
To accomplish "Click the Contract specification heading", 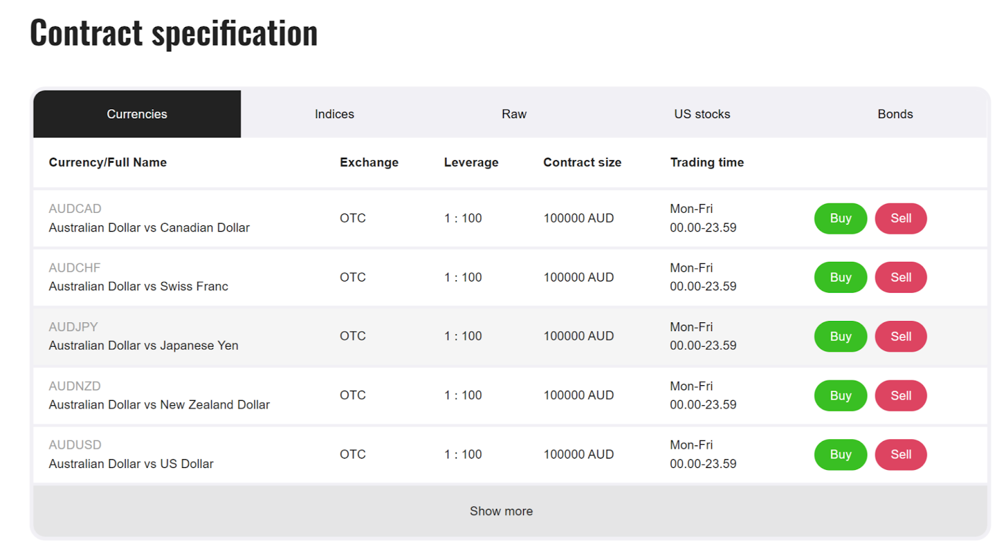I will pos(174,33).
